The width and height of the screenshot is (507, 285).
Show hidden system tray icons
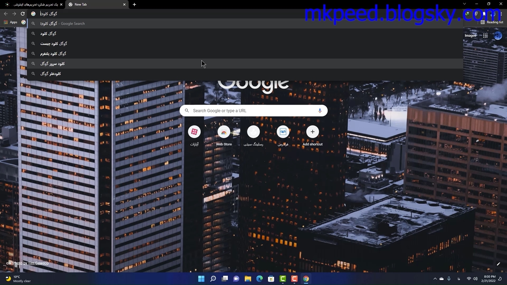(x=435, y=279)
